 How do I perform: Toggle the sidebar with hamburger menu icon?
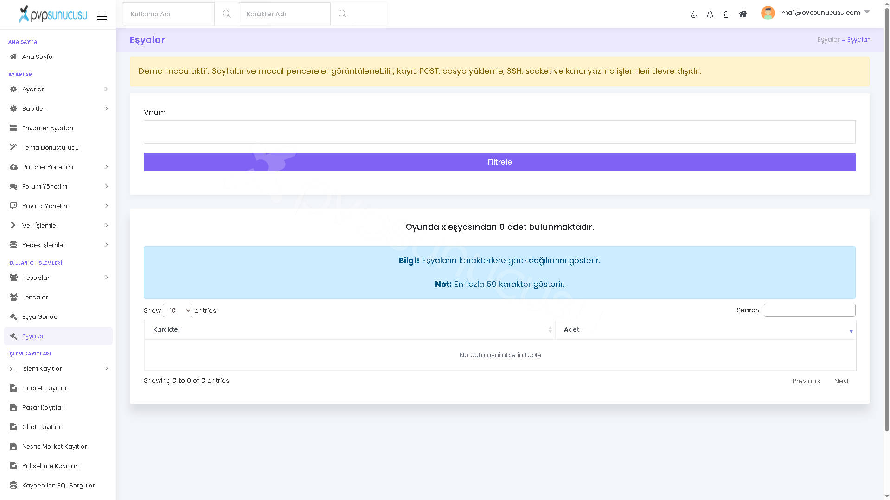(102, 16)
